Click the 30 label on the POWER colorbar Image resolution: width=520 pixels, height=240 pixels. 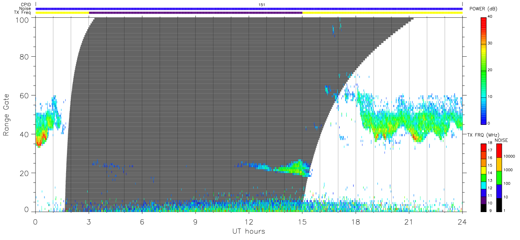tap(490, 44)
